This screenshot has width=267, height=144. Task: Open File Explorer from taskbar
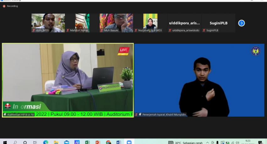[56, 142]
